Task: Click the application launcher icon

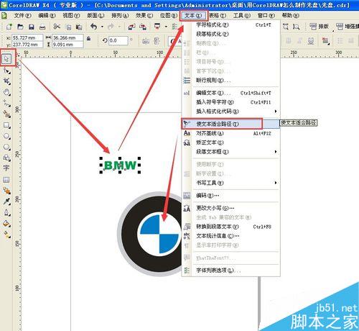Action: coord(157,26)
